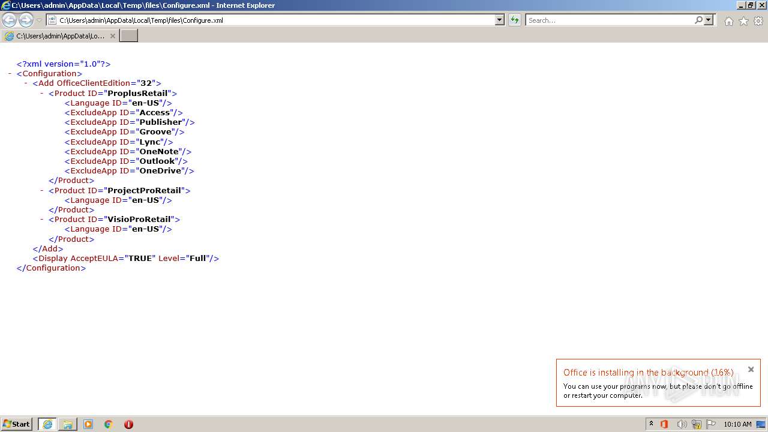Viewport: 768px width, 432px height.
Task: Click the Display AcceptEULA line
Action: point(126,258)
